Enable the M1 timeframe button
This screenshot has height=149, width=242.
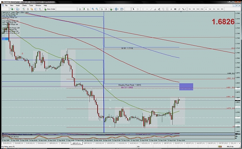(190, 9)
